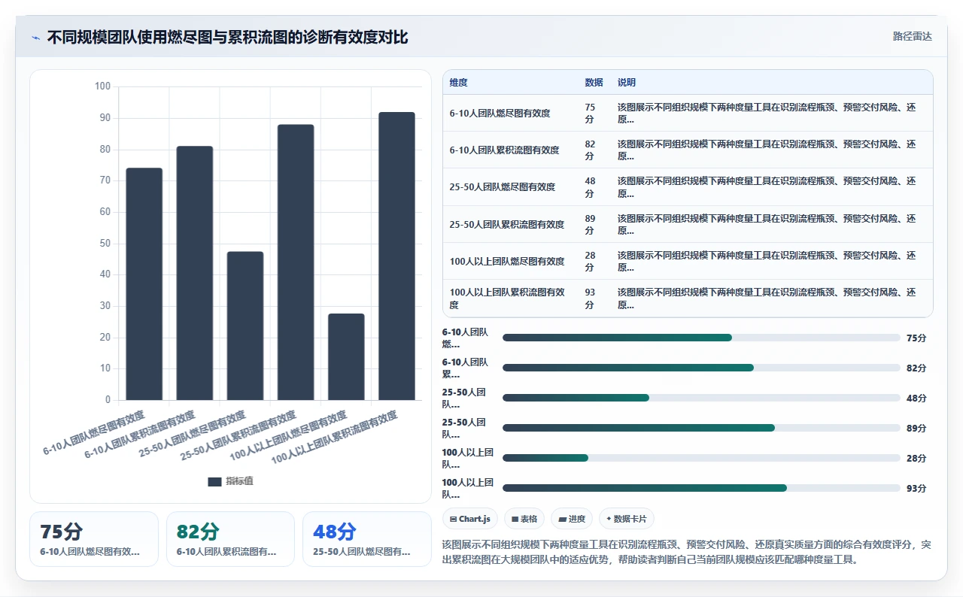Click the 89分 value in the table
The width and height of the screenshot is (963, 597).
[590, 225]
